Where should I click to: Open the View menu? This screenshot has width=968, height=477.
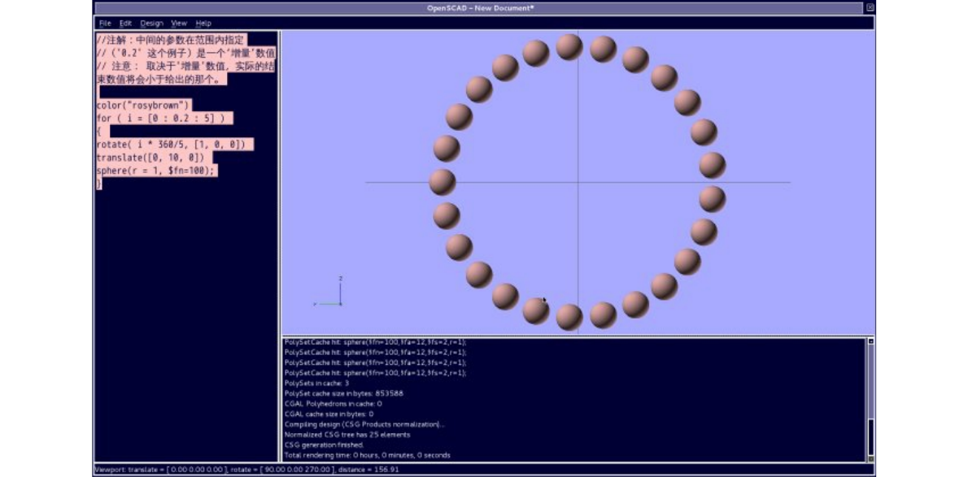point(179,24)
